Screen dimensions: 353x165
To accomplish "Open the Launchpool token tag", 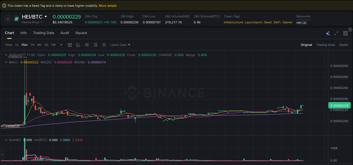I will pyautogui.click(x=253, y=22).
